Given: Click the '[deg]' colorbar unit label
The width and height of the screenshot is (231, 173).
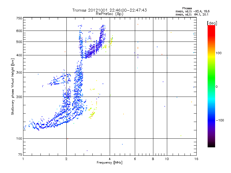Looking at the screenshot, I should [x=212, y=23].
